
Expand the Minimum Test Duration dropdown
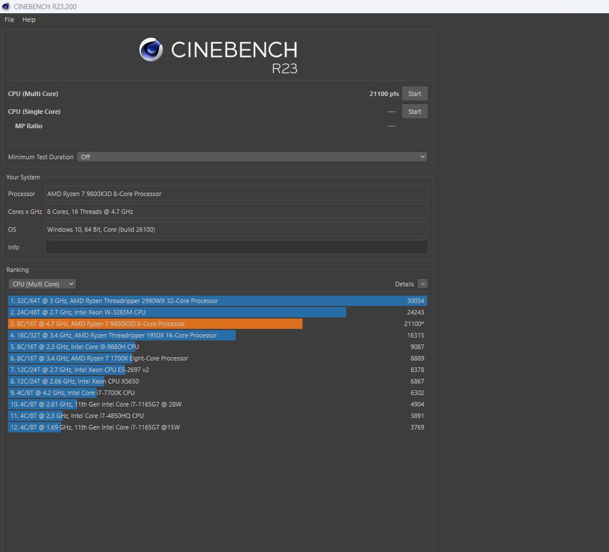tap(252, 157)
